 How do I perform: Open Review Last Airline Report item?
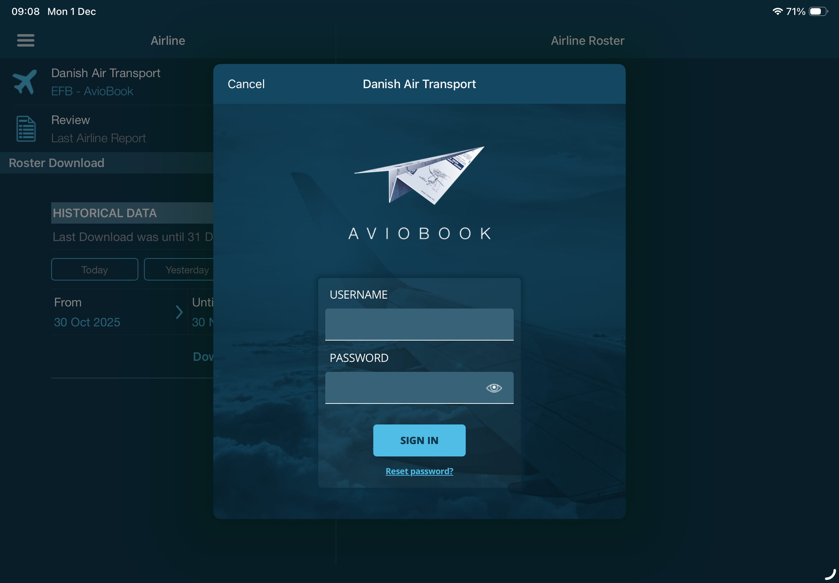point(98,129)
